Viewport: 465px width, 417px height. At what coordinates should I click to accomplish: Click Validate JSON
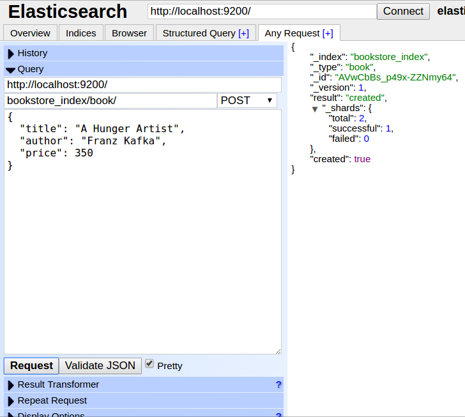[100, 366]
